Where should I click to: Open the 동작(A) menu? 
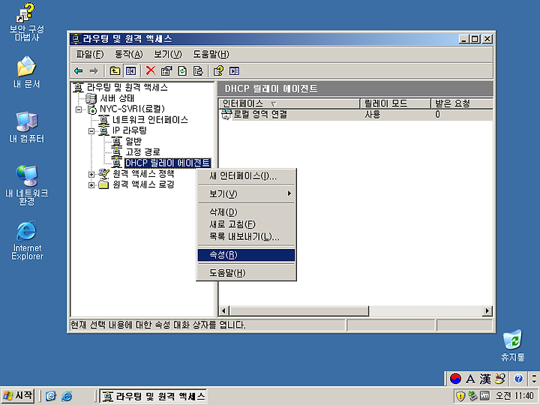pyautogui.click(x=128, y=55)
